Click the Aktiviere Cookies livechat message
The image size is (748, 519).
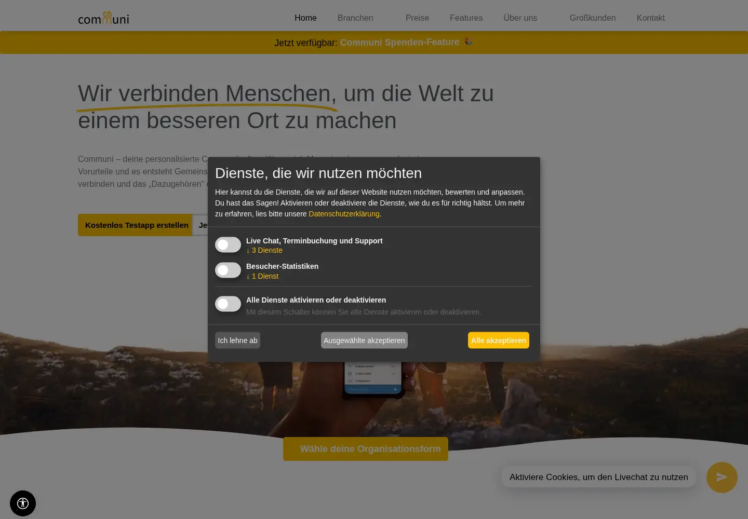coord(598,477)
